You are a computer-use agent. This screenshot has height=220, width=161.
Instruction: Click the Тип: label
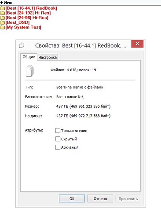[x=29, y=87]
